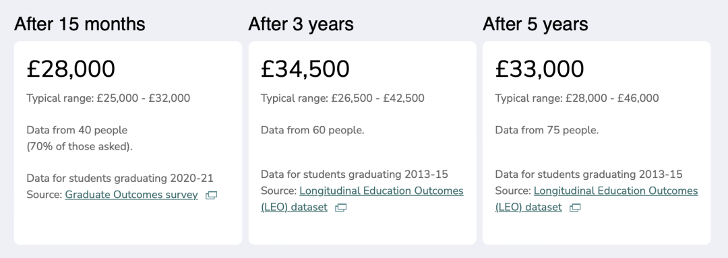Click the After 5 years heading
The height and width of the screenshot is (258, 728).
535,24
